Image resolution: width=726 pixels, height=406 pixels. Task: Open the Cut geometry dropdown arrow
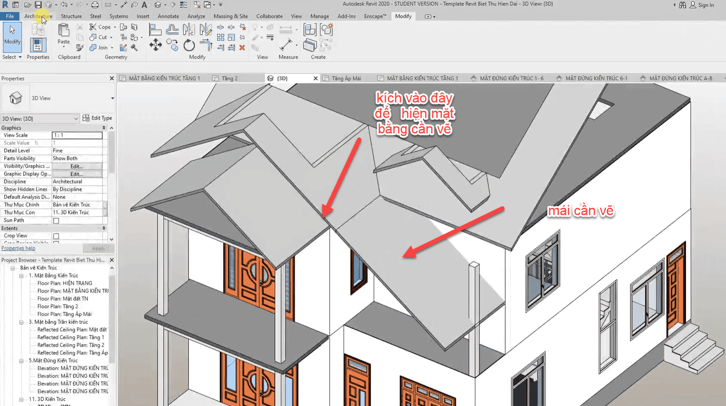point(111,37)
